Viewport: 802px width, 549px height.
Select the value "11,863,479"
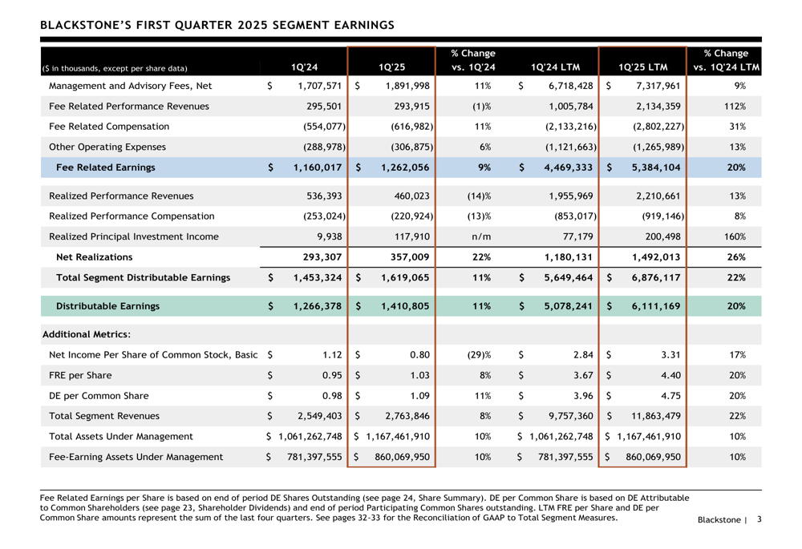656,416
